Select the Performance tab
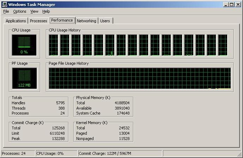 [x=62, y=21]
